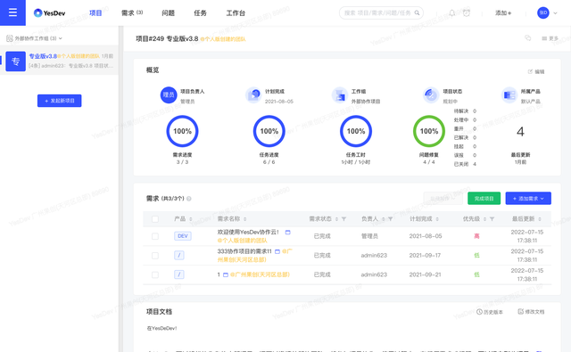The height and width of the screenshot is (352, 571).
Task: Open the 添加需求 dropdown button
Action: coord(528,199)
